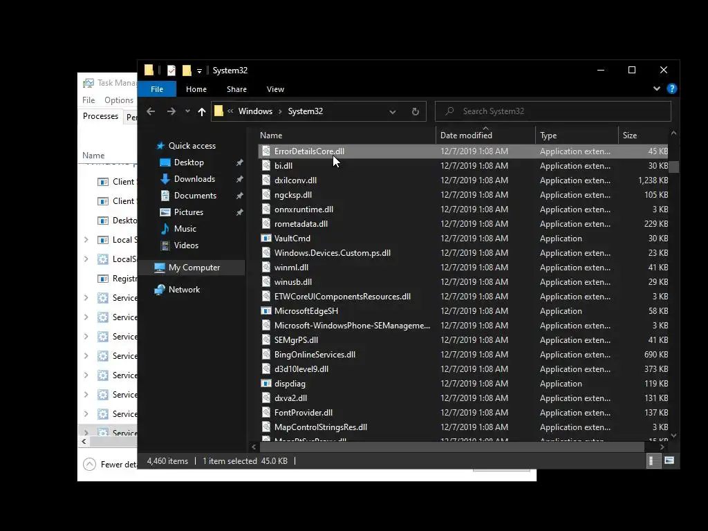This screenshot has height=531, width=708.
Task: Click the pin icon next to Pictures
Action: click(239, 212)
